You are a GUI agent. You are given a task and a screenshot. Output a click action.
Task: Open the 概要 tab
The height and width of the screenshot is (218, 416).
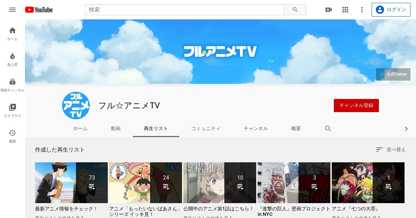296,129
